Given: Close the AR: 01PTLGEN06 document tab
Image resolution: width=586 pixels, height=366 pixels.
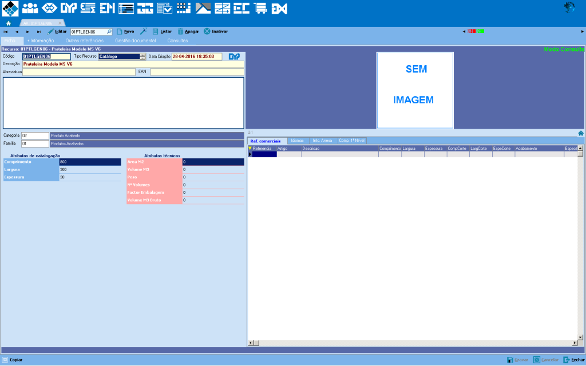Looking at the screenshot, I should (60, 23).
